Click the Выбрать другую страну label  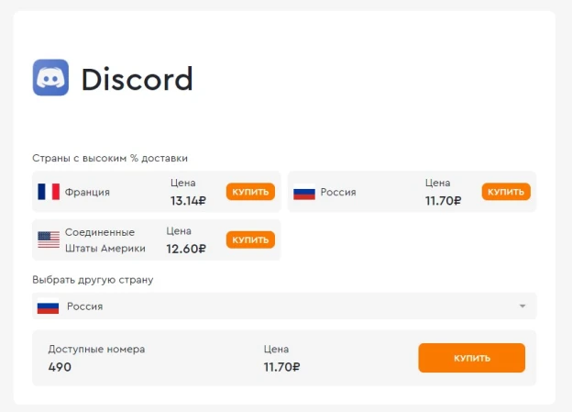(x=93, y=280)
